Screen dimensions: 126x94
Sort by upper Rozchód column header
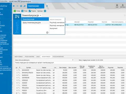pyautogui.click(x=104, y=22)
